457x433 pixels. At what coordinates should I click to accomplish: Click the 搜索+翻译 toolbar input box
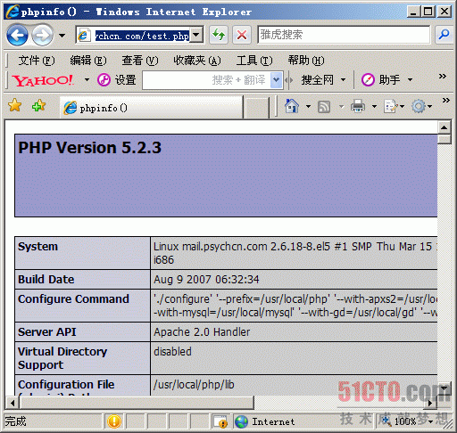tap(206, 80)
